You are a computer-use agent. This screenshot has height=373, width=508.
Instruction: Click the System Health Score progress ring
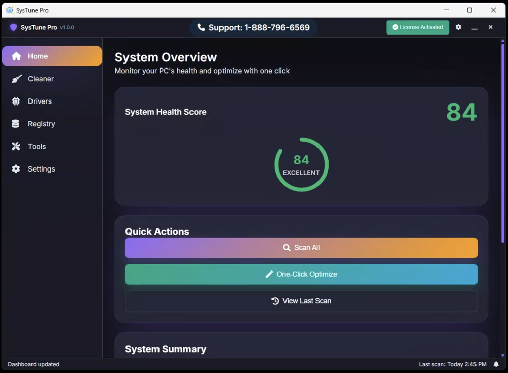click(x=301, y=164)
